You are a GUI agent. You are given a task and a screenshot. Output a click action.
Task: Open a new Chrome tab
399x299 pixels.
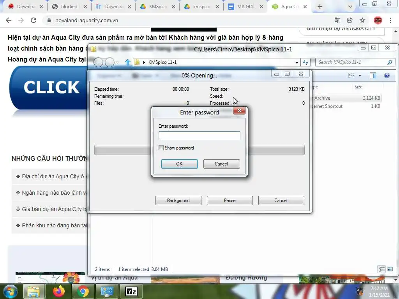pyautogui.click(x=320, y=7)
